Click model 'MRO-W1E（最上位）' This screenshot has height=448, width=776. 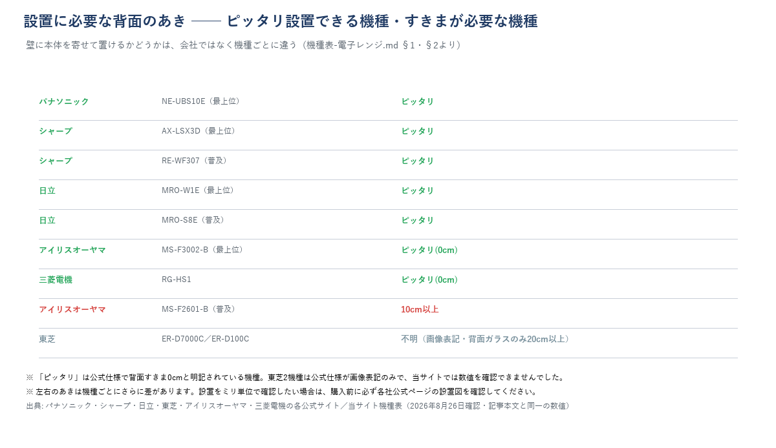pos(200,190)
